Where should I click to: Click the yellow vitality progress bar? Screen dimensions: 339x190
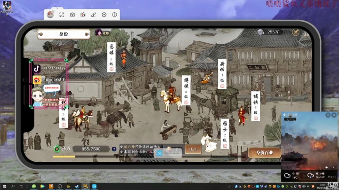click(x=64, y=157)
